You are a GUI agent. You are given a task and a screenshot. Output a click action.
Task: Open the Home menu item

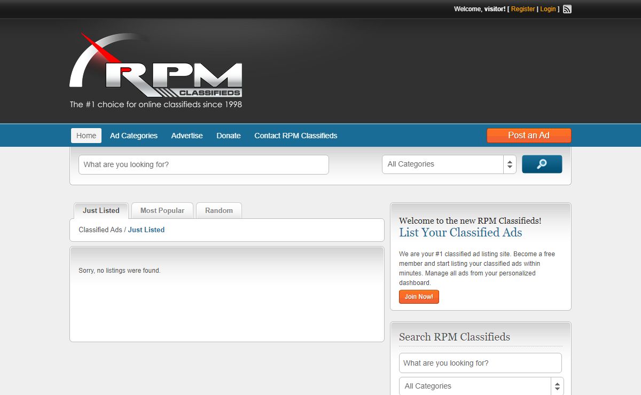86,136
